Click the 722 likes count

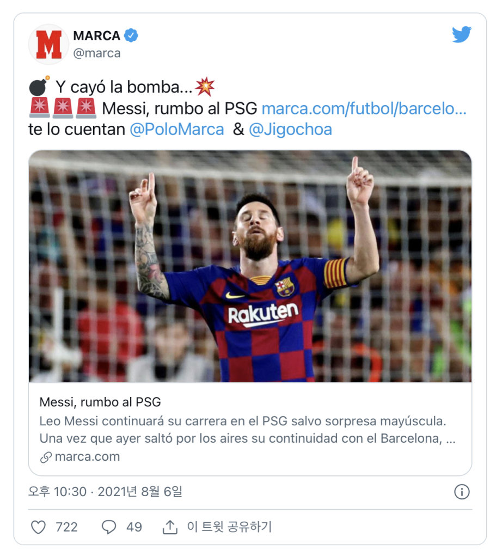pos(66,527)
